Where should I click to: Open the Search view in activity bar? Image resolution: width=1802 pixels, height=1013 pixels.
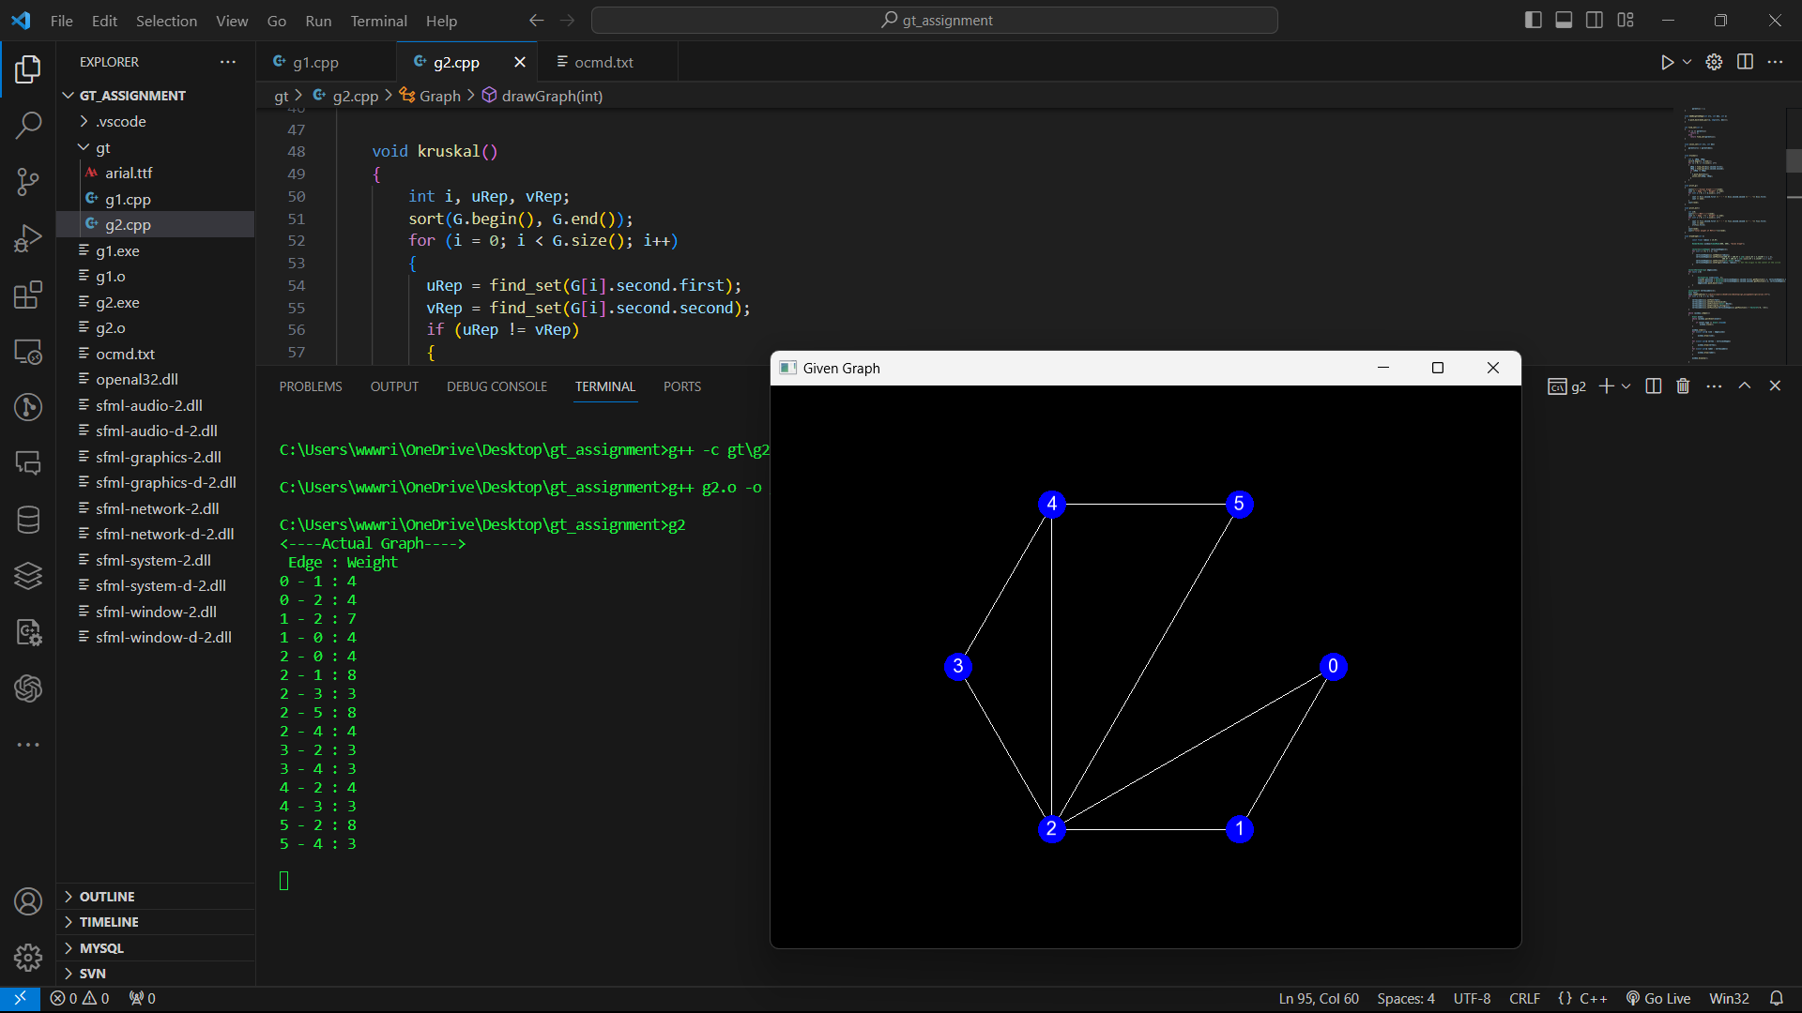coord(28,125)
